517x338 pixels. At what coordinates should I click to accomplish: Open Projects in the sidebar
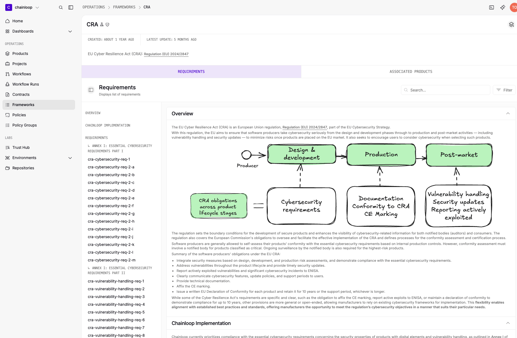click(39, 64)
